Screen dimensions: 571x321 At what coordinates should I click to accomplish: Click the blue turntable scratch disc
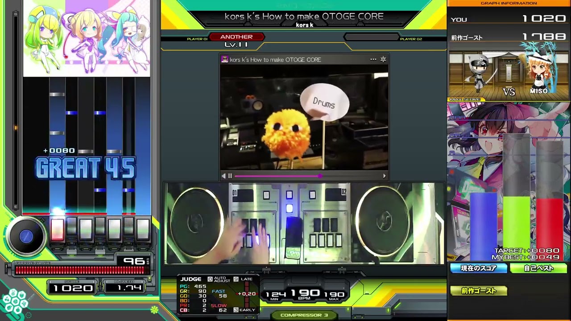(x=26, y=237)
